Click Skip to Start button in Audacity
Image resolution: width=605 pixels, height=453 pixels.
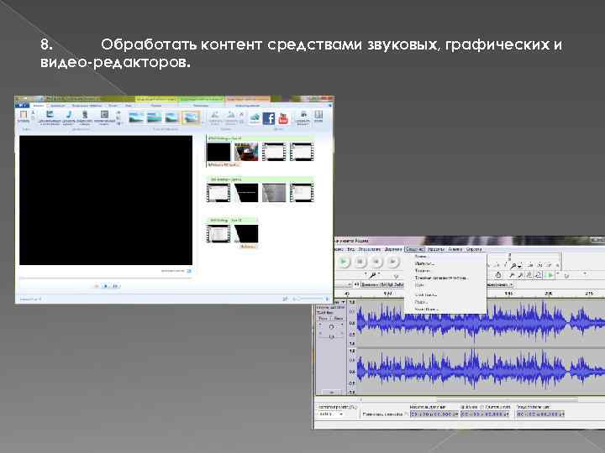376,262
